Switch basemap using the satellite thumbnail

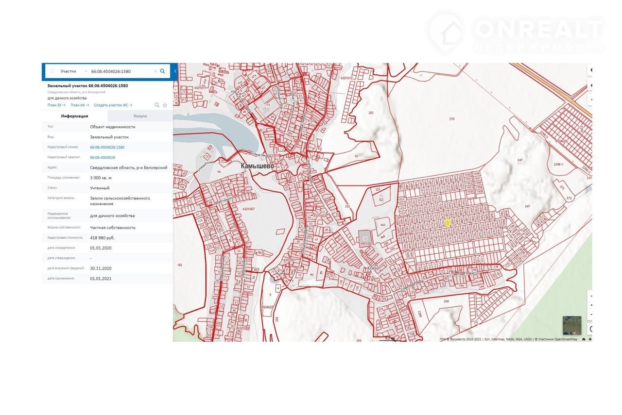coord(572,325)
